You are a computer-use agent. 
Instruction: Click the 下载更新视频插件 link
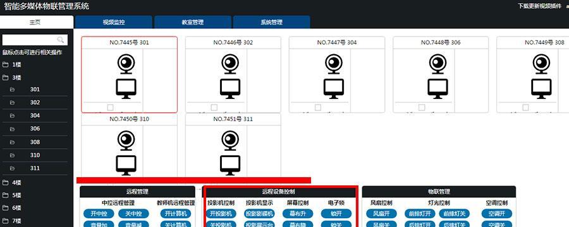(x=540, y=6)
